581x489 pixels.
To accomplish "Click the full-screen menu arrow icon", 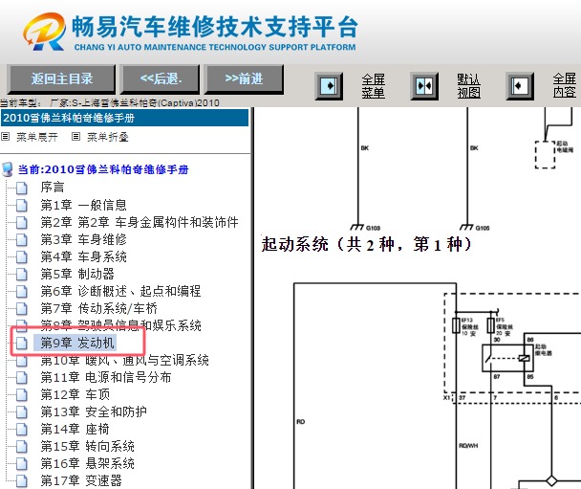I will pos(329,86).
